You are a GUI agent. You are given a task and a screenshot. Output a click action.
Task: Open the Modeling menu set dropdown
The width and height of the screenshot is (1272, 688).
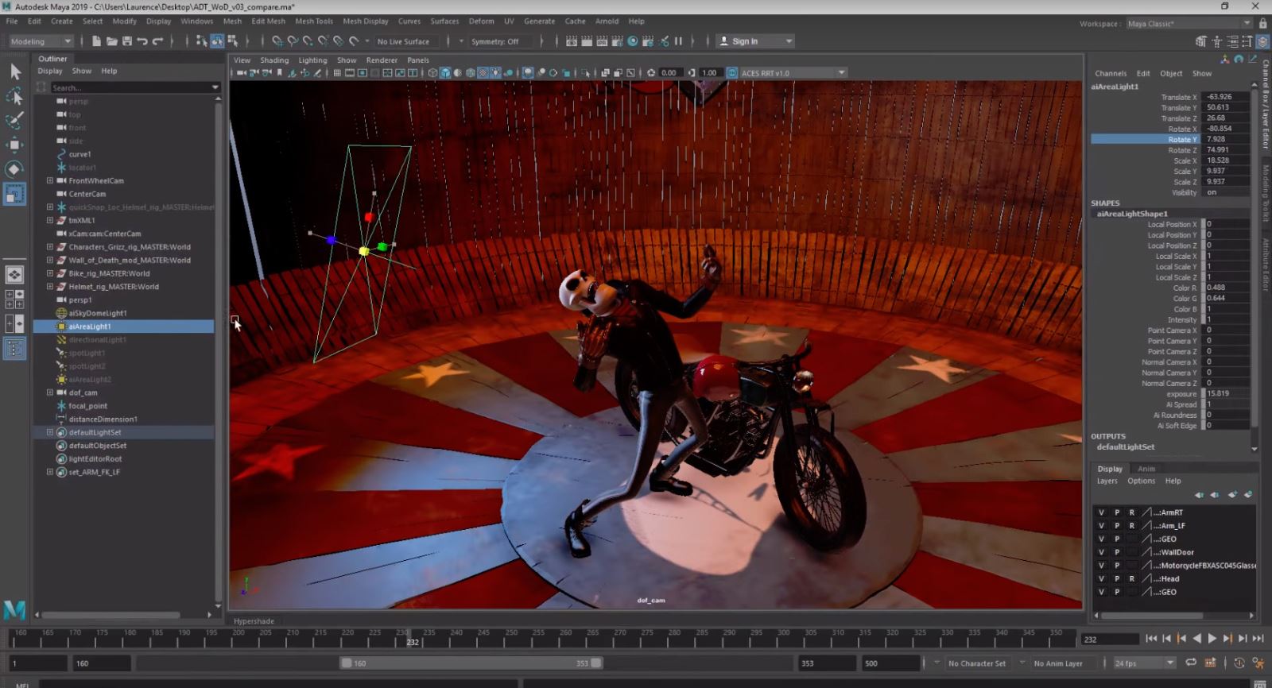[x=40, y=41]
